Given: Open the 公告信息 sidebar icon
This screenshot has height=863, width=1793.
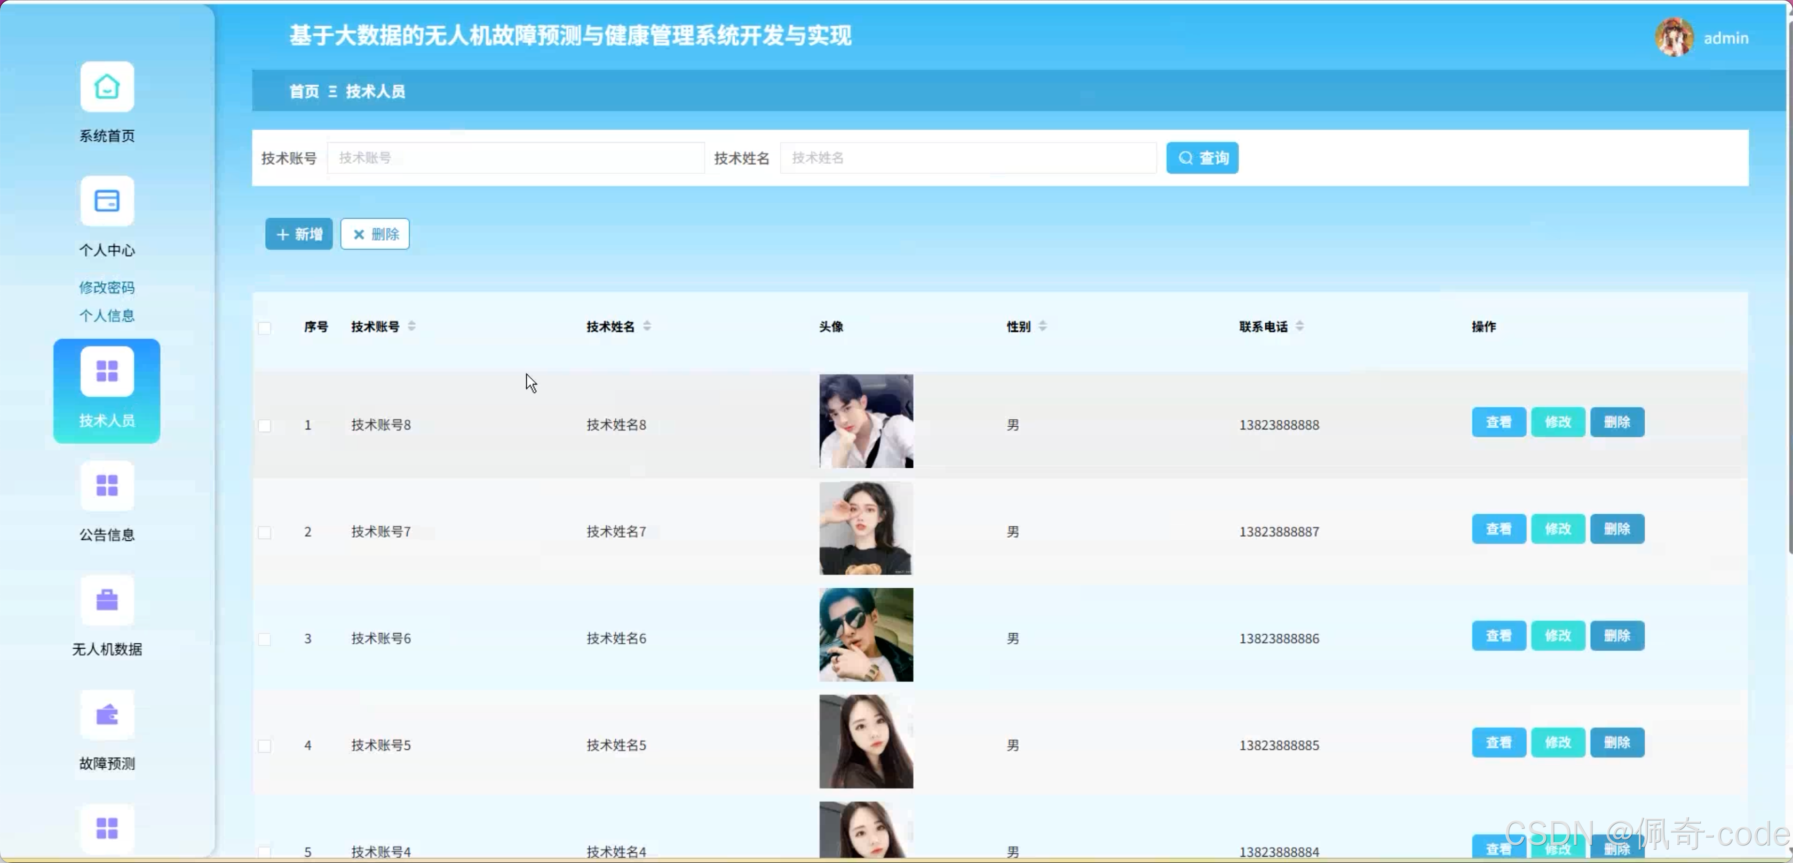Looking at the screenshot, I should click(107, 485).
